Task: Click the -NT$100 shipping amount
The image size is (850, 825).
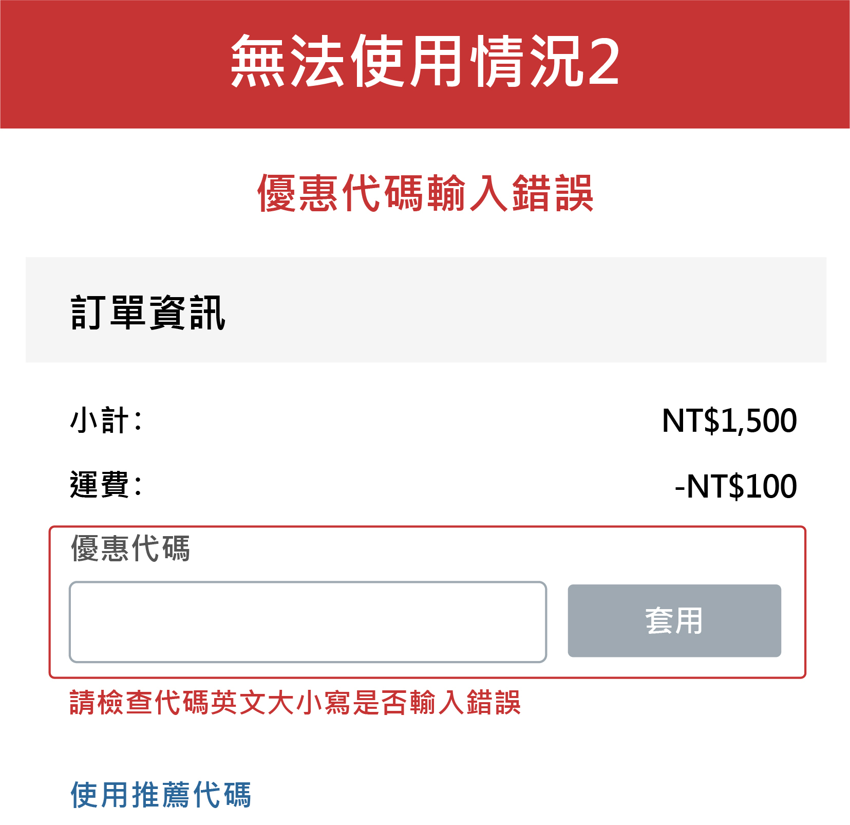Action: pos(735,486)
